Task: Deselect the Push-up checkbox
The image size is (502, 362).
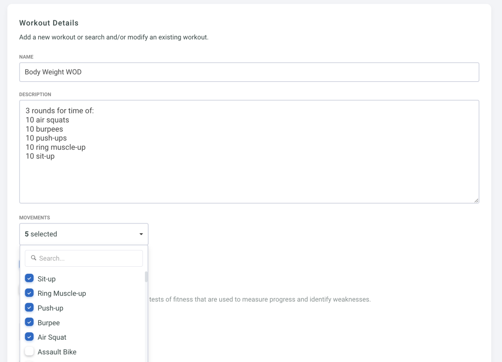Action: (x=29, y=307)
